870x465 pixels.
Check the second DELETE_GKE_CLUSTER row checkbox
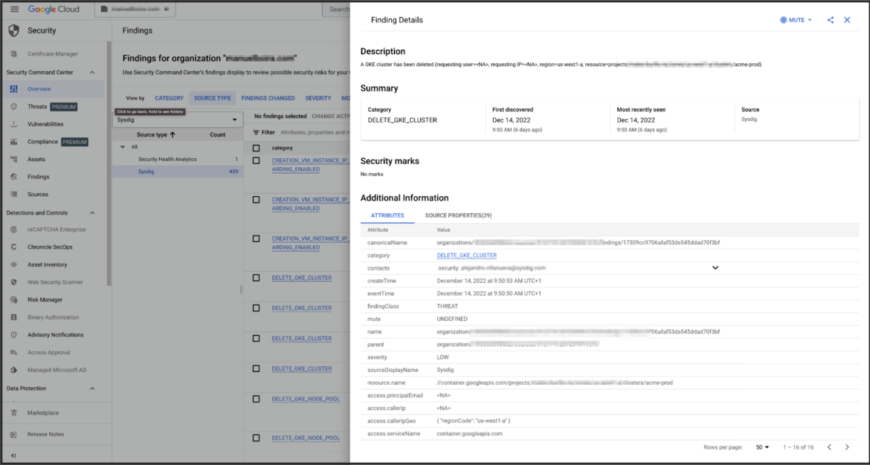tap(257, 308)
